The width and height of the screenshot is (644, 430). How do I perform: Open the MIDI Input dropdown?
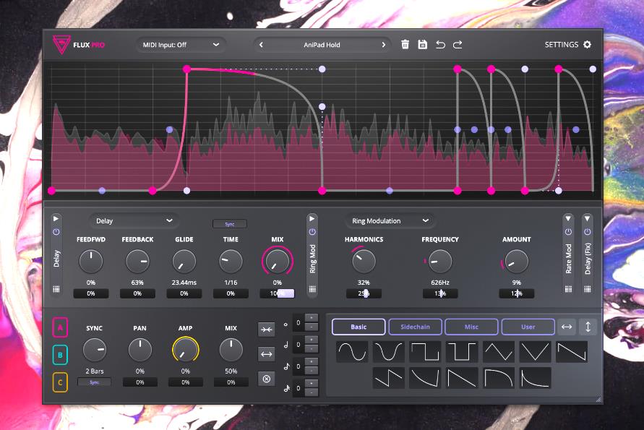181,45
